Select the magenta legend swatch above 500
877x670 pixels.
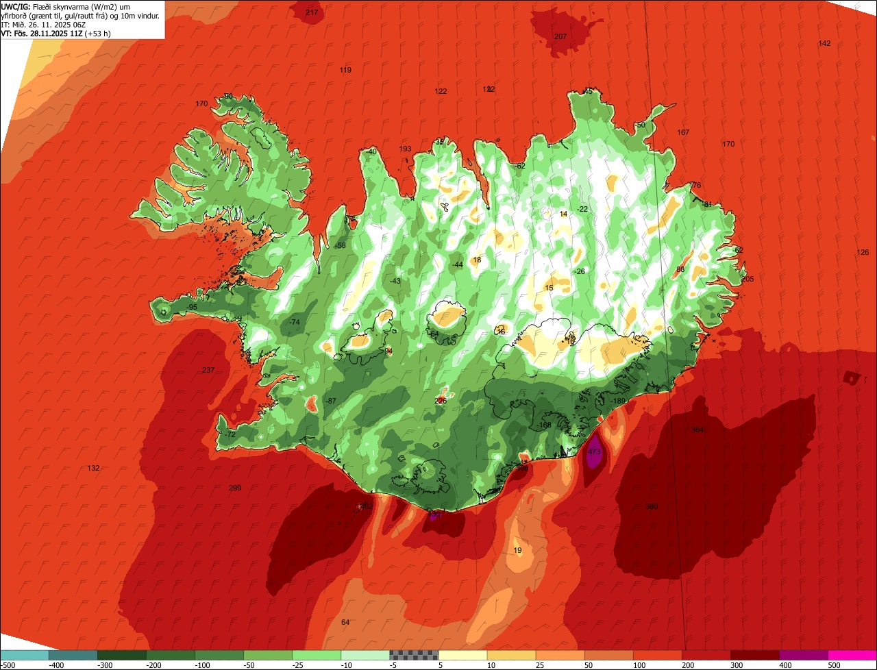coord(852,655)
